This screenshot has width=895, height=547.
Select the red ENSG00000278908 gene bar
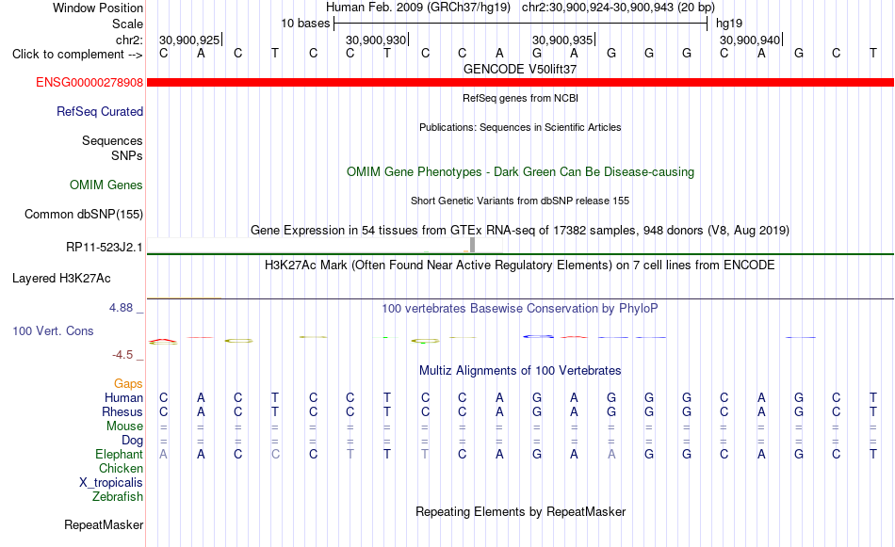[520, 83]
